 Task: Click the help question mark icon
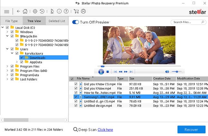[x=66, y=12]
